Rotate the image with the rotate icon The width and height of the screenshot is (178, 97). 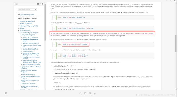click(x=90, y=93)
